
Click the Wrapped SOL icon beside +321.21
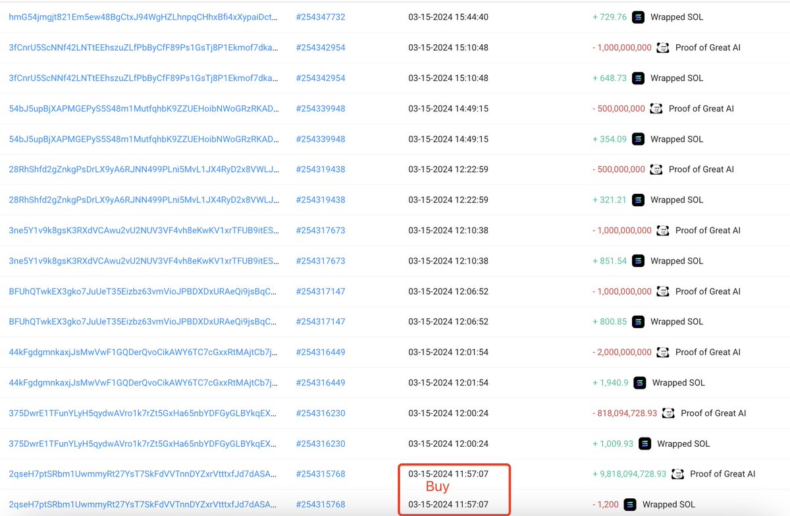638,200
